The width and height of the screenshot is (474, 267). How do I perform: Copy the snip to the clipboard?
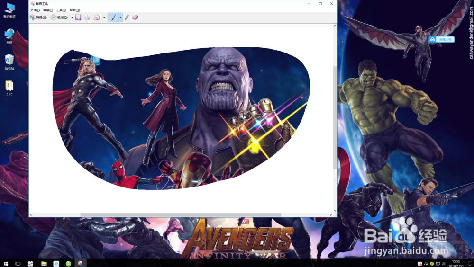coord(87,18)
